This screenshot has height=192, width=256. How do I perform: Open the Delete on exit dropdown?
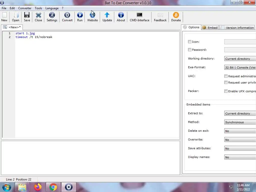240,131
